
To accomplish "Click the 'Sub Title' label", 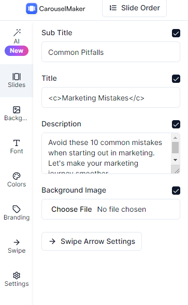I will pyautogui.click(x=57, y=33).
